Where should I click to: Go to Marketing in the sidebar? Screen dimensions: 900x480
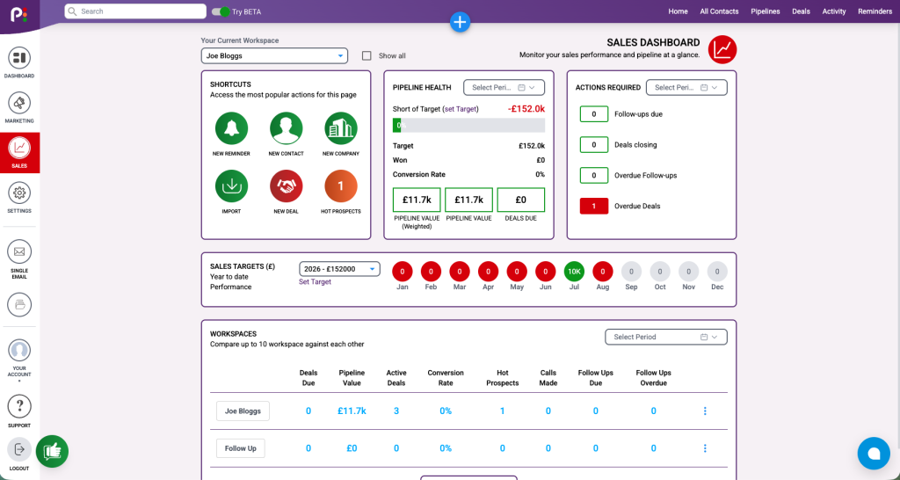[x=19, y=108]
